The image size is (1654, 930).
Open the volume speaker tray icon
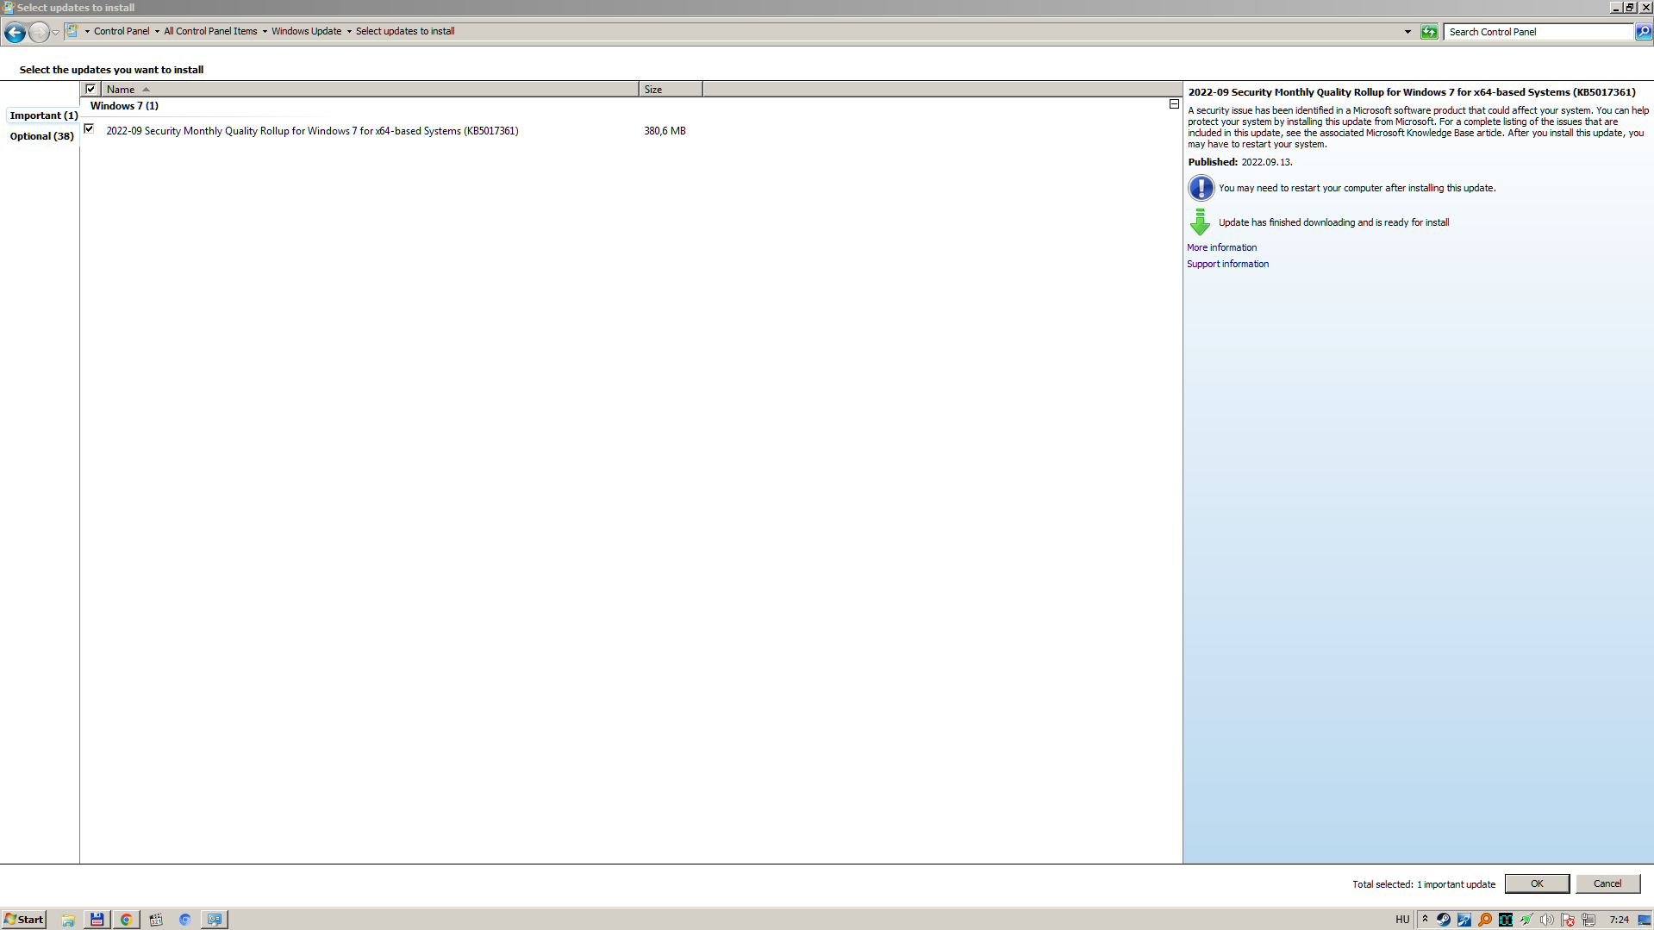1547,920
